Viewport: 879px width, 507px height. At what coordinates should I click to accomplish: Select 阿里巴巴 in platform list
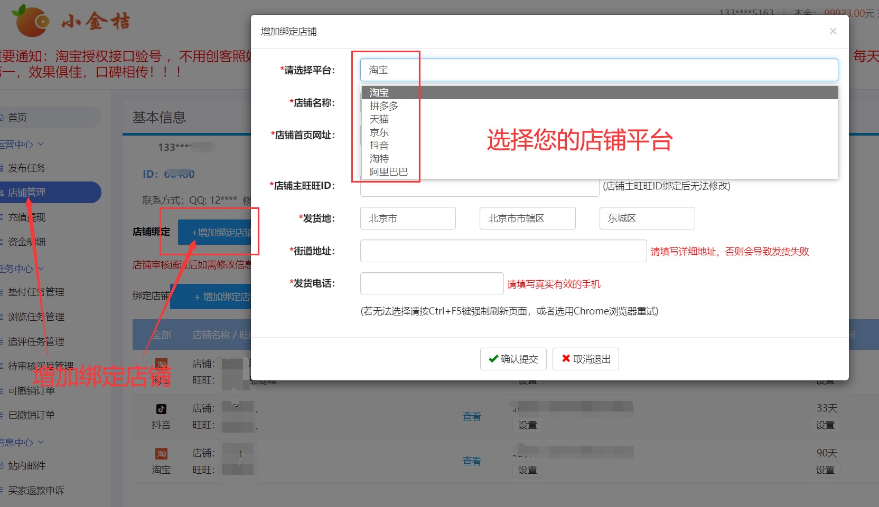tap(600, 172)
